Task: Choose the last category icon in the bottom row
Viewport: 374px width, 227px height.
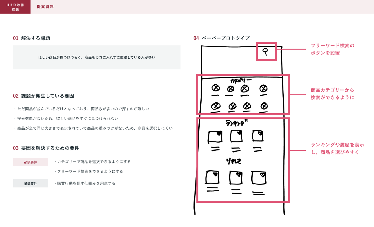Action: 264,105
